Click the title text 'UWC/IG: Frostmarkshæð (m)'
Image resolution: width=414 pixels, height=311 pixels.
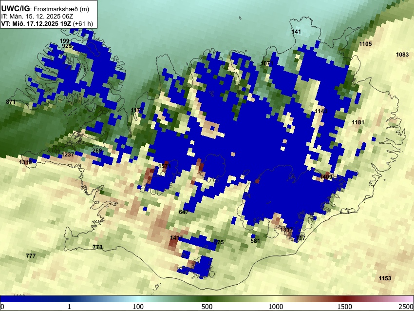pos(45,9)
